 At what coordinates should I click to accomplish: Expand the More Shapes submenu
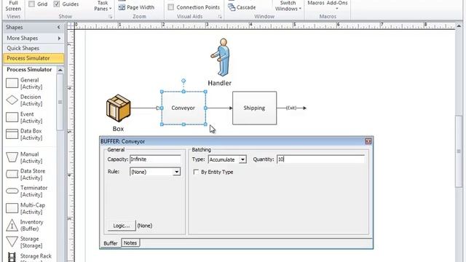click(33, 38)
